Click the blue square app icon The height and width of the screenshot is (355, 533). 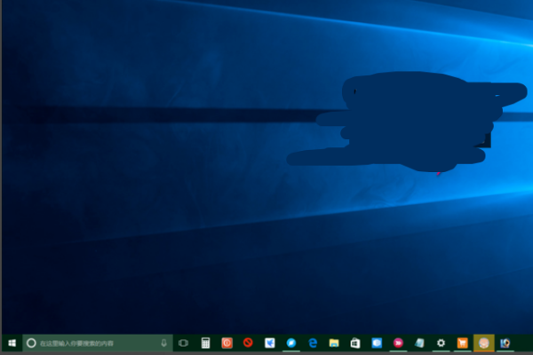[377, 343]
